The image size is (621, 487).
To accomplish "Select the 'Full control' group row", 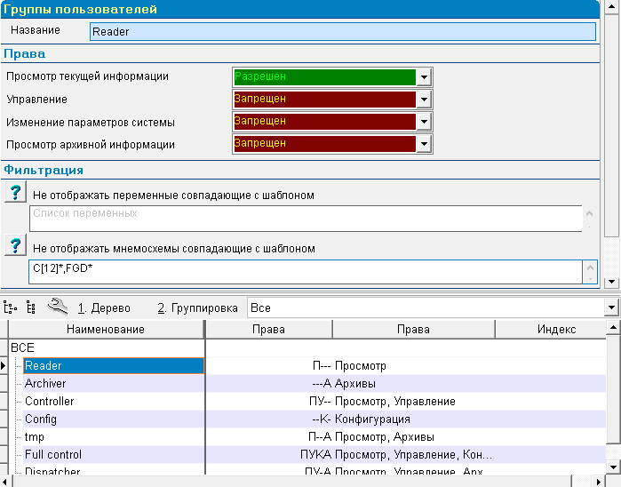I will (53, 454).
